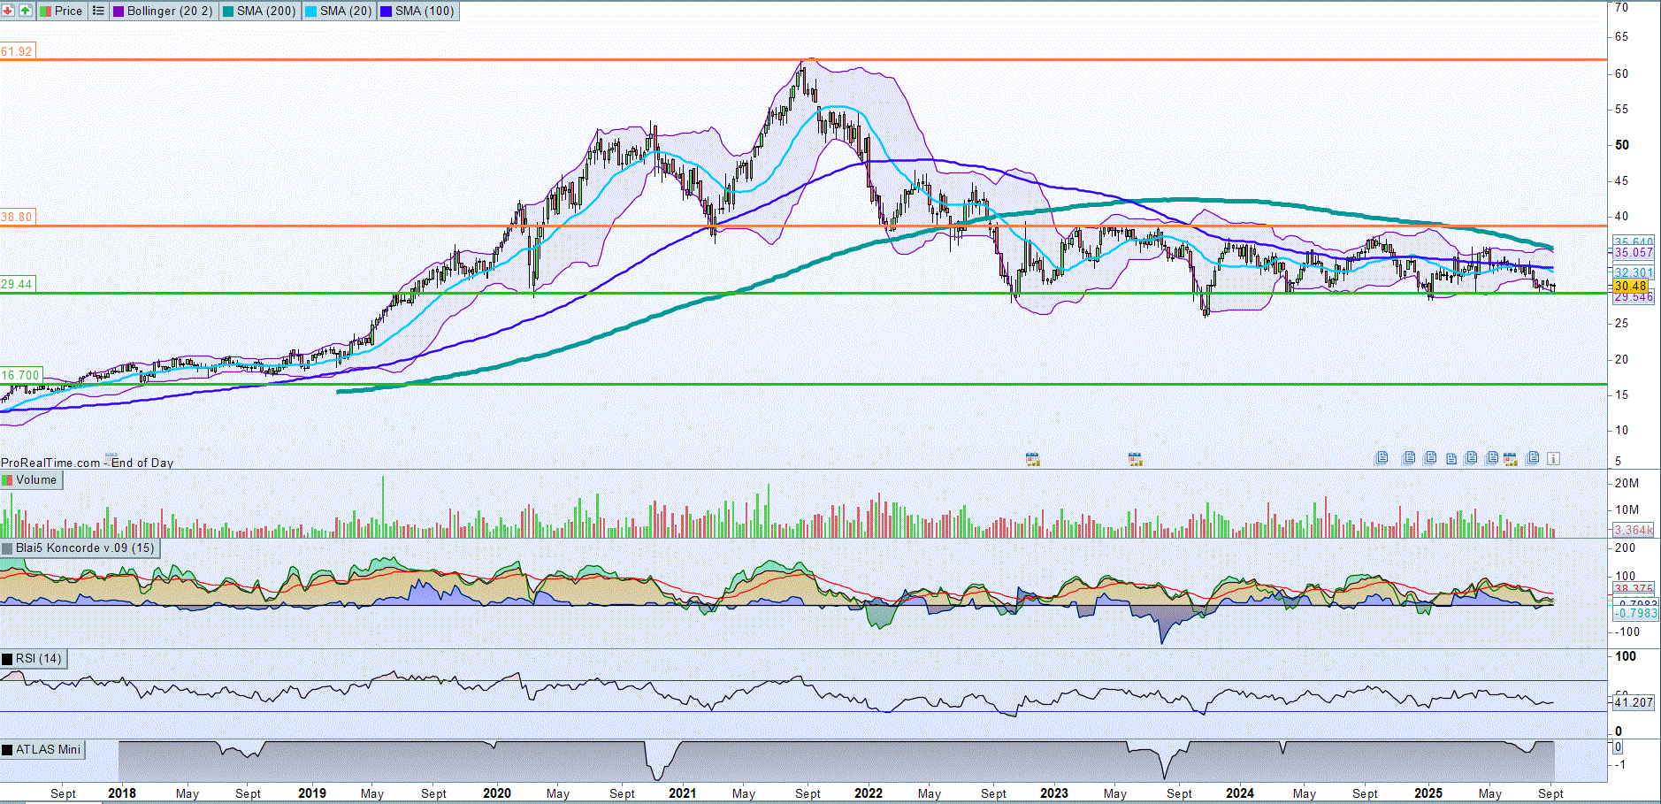This screenshot has width=1661, height=804.
Task: Open the indicator list icon beside Price
Action: click(x=98, y=11)
